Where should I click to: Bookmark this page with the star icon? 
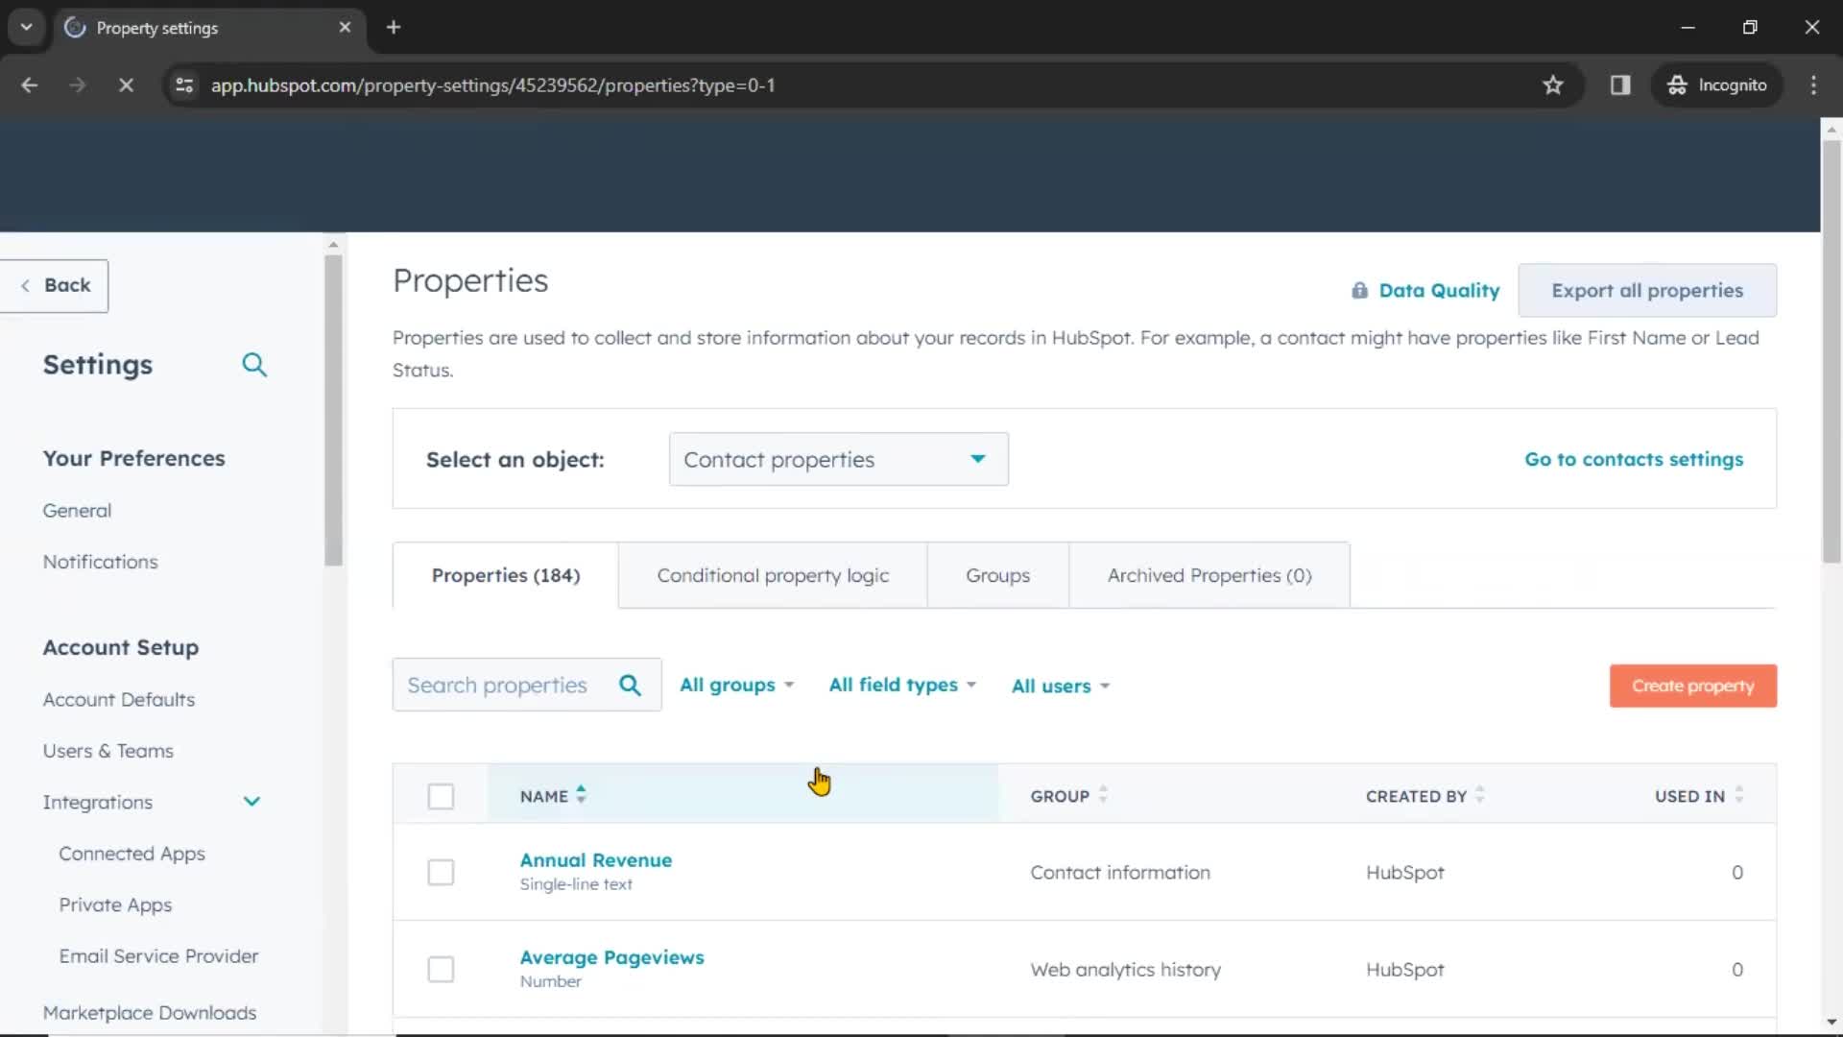click(1553, 85)
